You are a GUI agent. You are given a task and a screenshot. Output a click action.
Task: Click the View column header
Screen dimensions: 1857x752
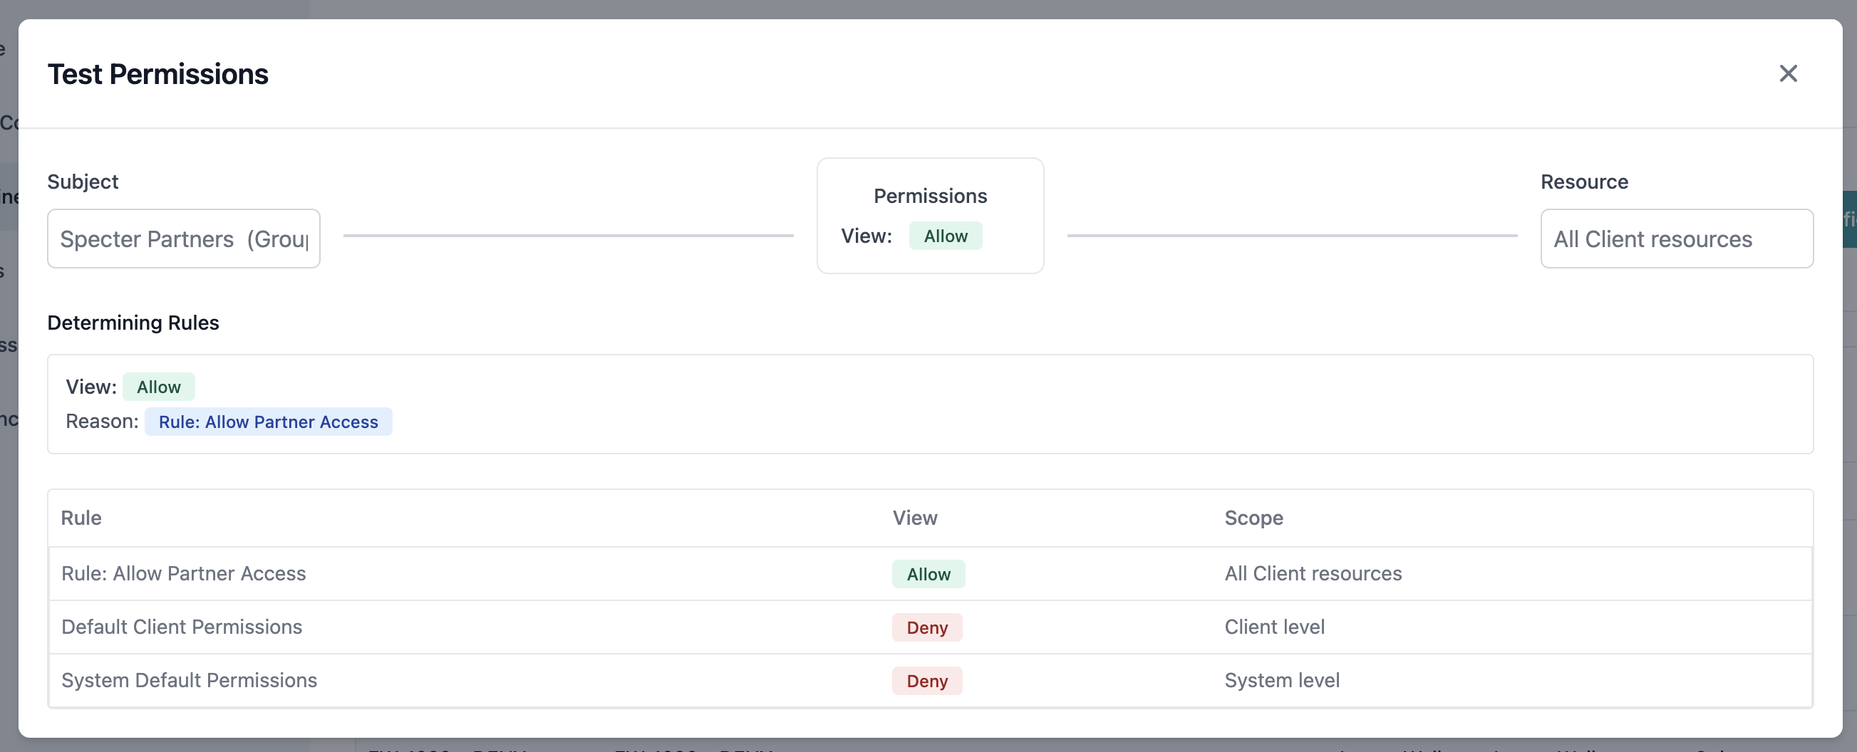915,518
